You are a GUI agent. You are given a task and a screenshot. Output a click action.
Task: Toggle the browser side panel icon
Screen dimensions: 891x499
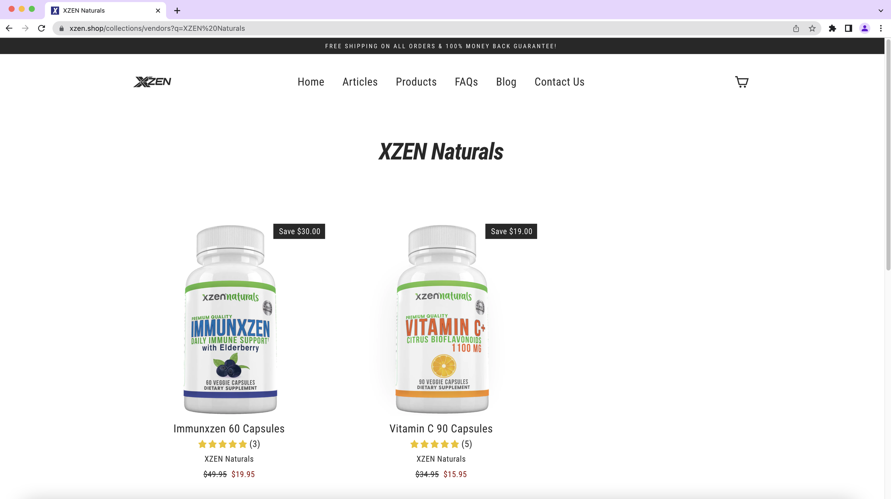[848, 28]
